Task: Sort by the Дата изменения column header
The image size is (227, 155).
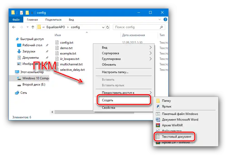Action: coord(133,35)
